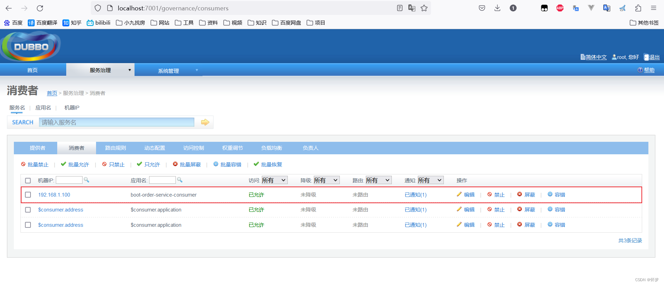Select search by 应用名

(x=43, y=108)
